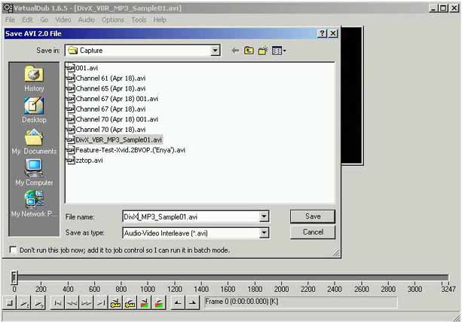Viewport: 462px width, 322px height.
Task: Open the Video menu
Action: tap(63, 20)
